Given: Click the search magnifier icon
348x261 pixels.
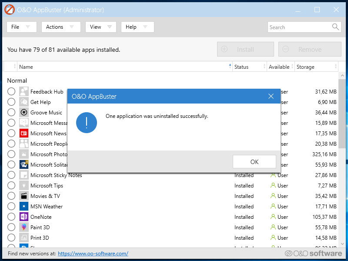Looking at the screenshot, I should tap(335, 27).
